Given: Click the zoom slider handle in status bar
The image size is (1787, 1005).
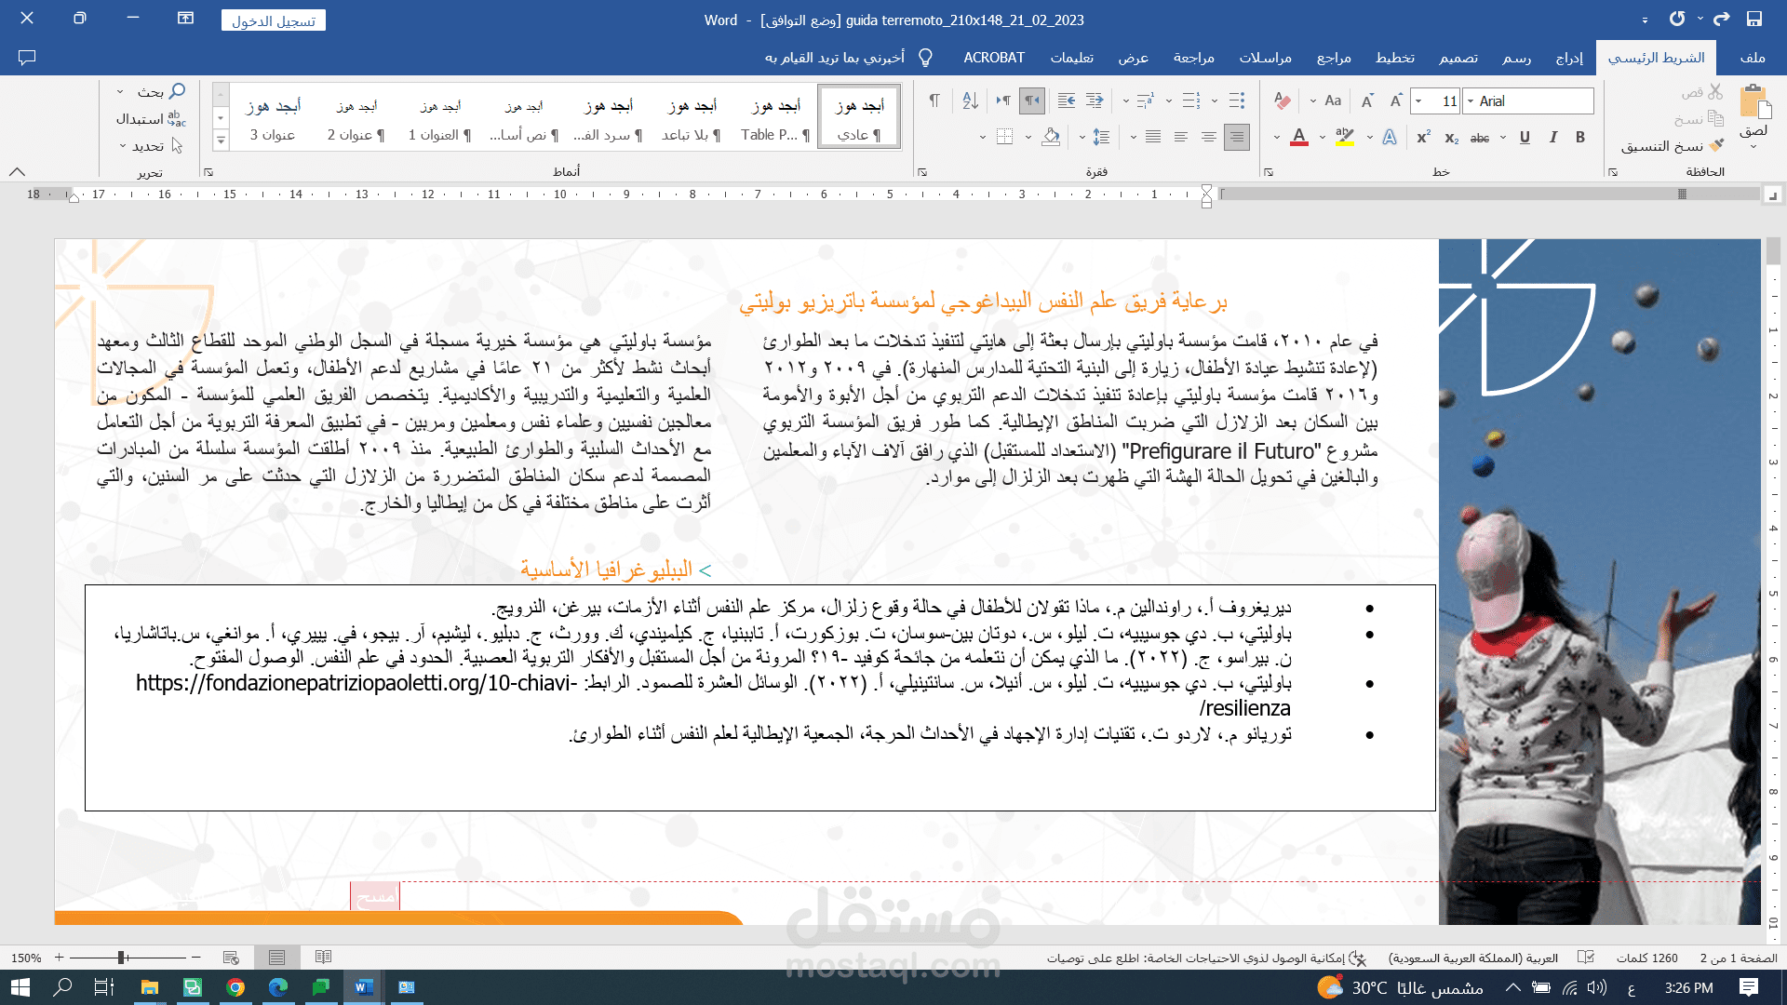Looking at the screenshot, I should 121,957.
